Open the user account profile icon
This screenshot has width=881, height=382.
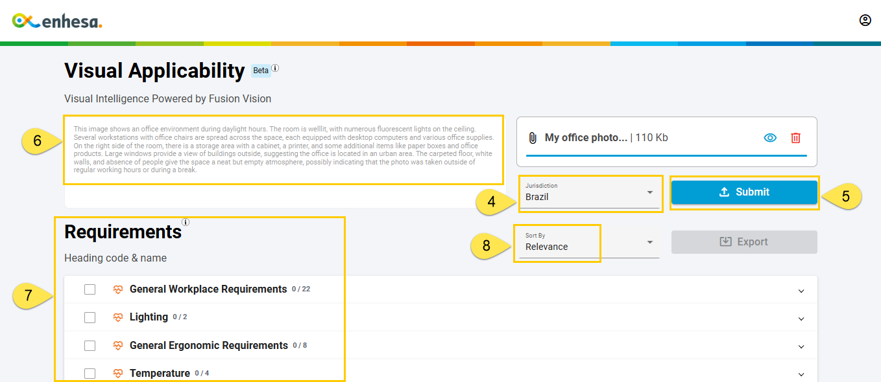865,20
